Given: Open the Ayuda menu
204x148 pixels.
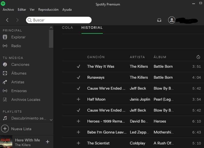Looking at the screenshot, I should tap(67, 10).
